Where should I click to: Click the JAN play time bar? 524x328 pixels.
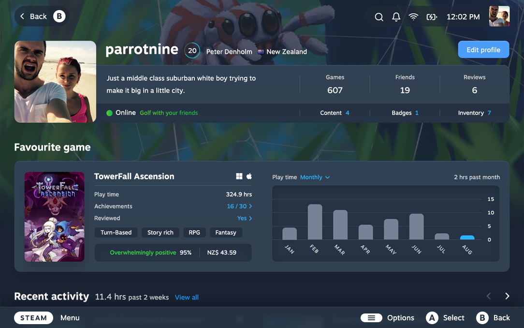point(290,234)
